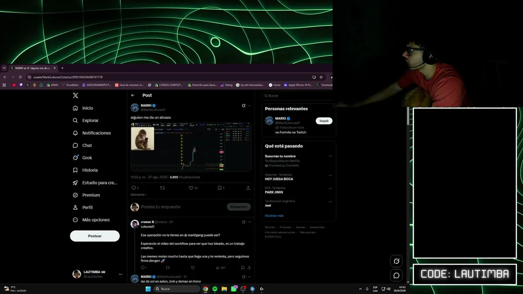
Task: Like vrasoz's reply
Action: [x=193, y=268]
